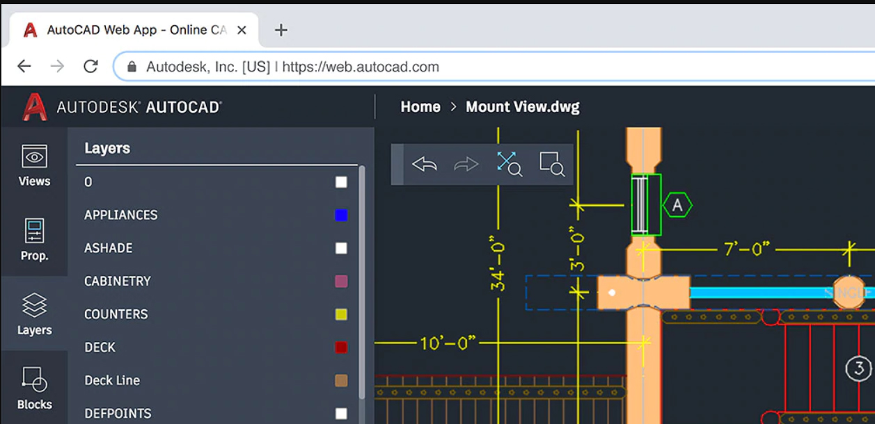Click the undo arrow in the toolbar
This screenshot has width=875, height=424.
(424, 165)
